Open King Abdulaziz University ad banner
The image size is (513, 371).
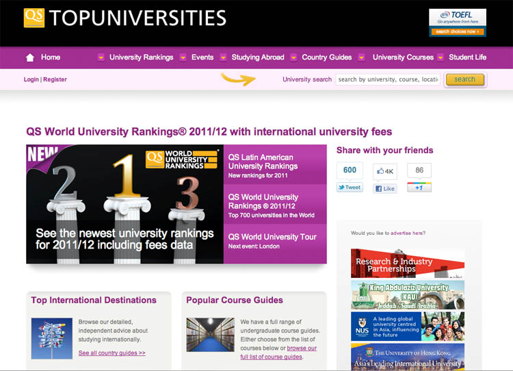408,295
